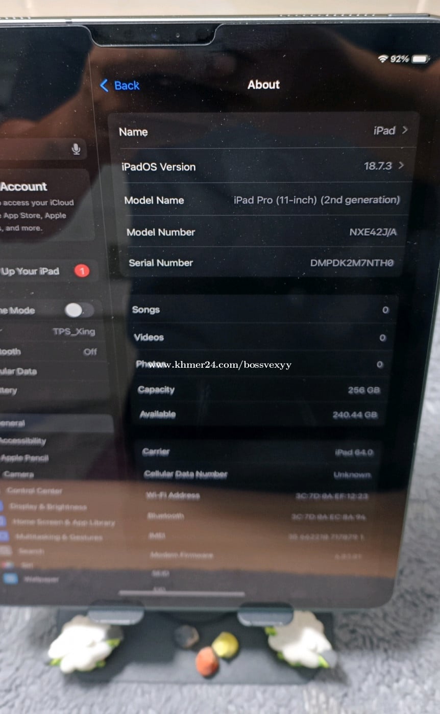Image resolution: width=440 pixels, height=714 pixels.
Task: Tap the Wi-Fi status icon
Action: pyautogui.click(x=382, y=59)
